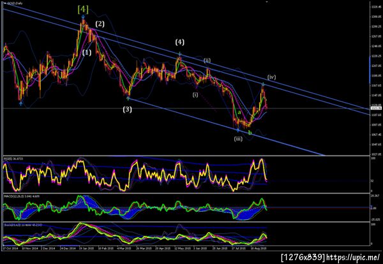Click the 25 Jun 2015 date label
Image resolution: width=383 pixels, height=264 pixels.
point(220,249)
